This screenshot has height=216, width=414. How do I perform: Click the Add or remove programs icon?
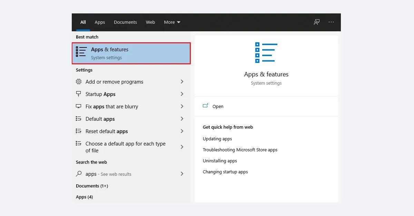79,82
